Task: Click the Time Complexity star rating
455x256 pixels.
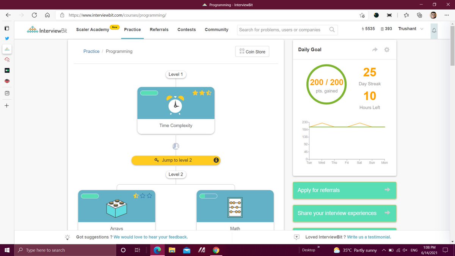Action: (202, 93)
